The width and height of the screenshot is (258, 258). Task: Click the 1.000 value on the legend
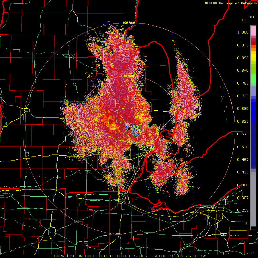point(243,32)
